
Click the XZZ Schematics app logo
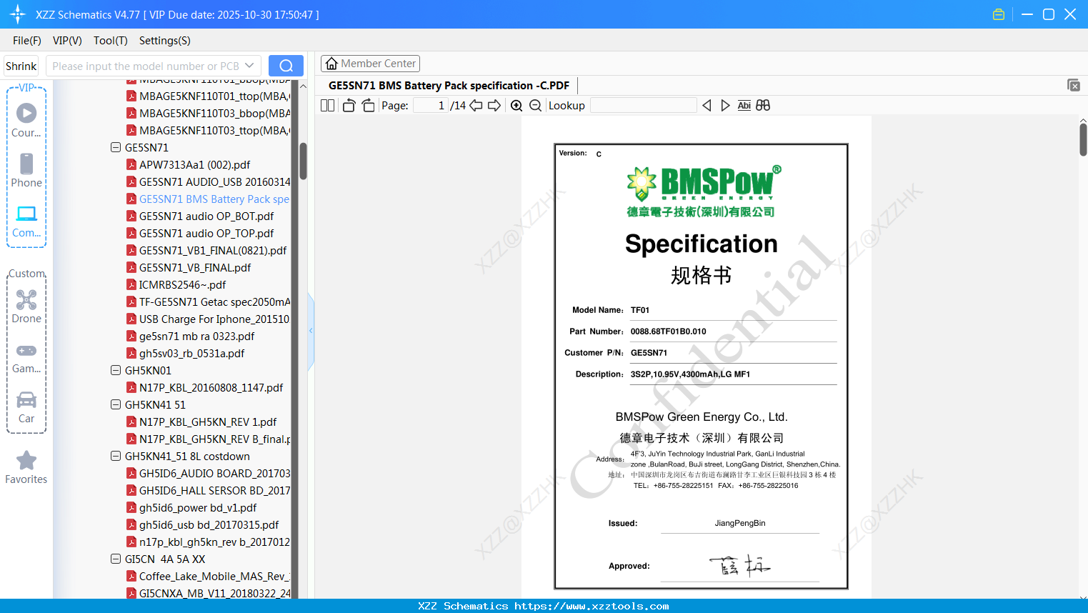point(18,14)
